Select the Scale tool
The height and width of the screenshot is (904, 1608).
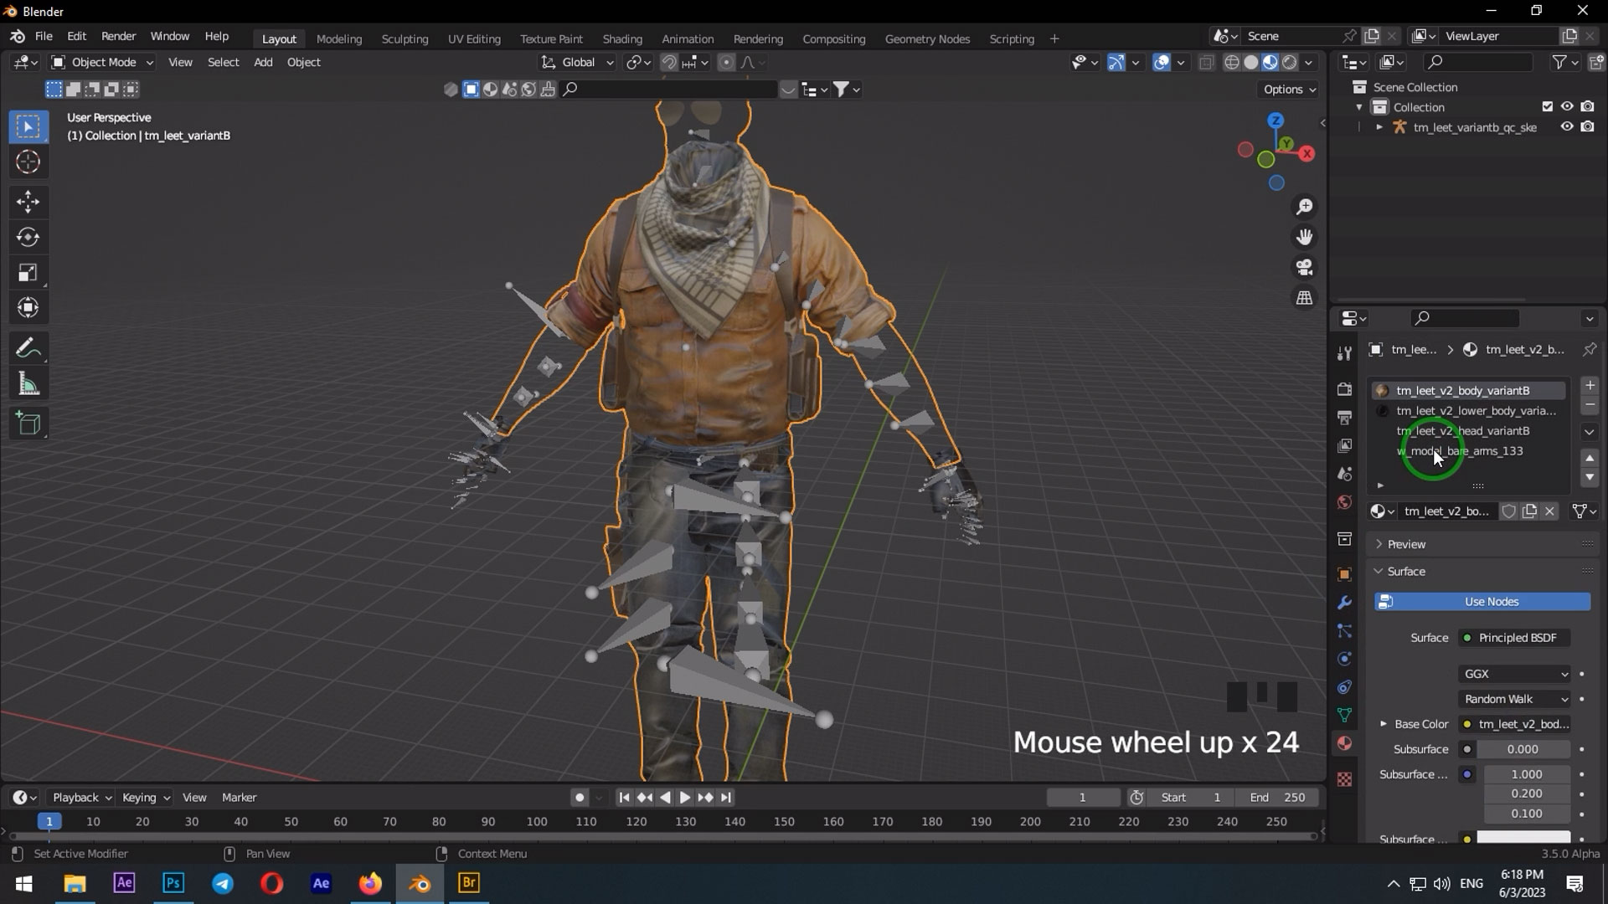(x=28, y=272)
